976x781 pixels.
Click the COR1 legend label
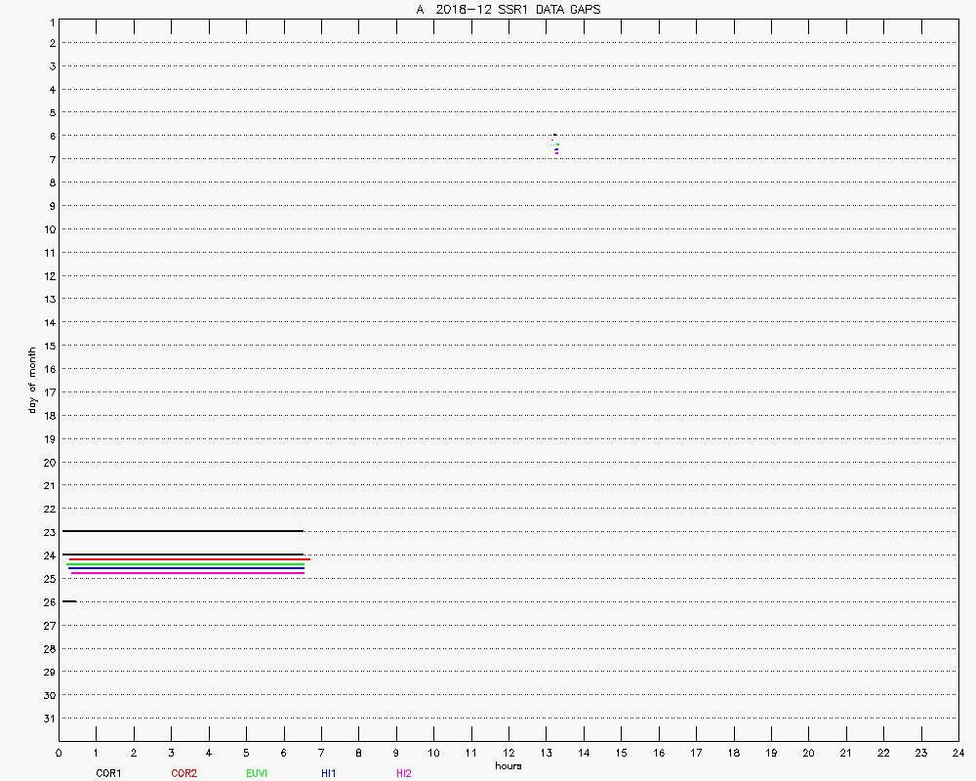108,773
